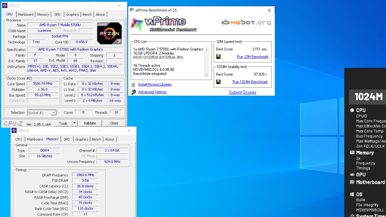Click the HWBOT.org logo in wPrime
The image size is (386, 217).
coord(246,23)
